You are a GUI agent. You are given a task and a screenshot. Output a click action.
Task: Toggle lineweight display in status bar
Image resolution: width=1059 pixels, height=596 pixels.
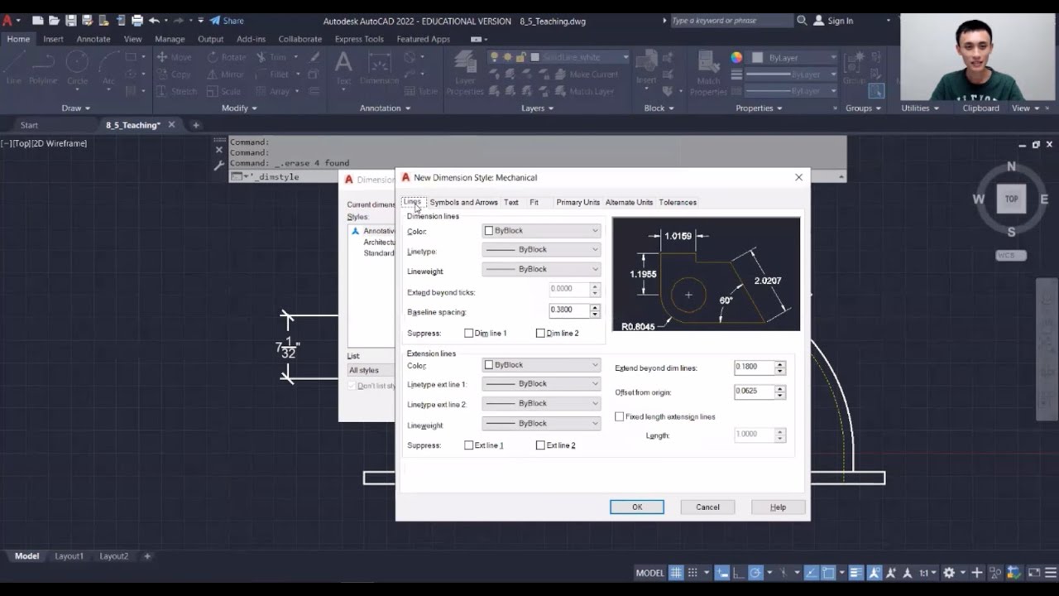pos(856,573)
